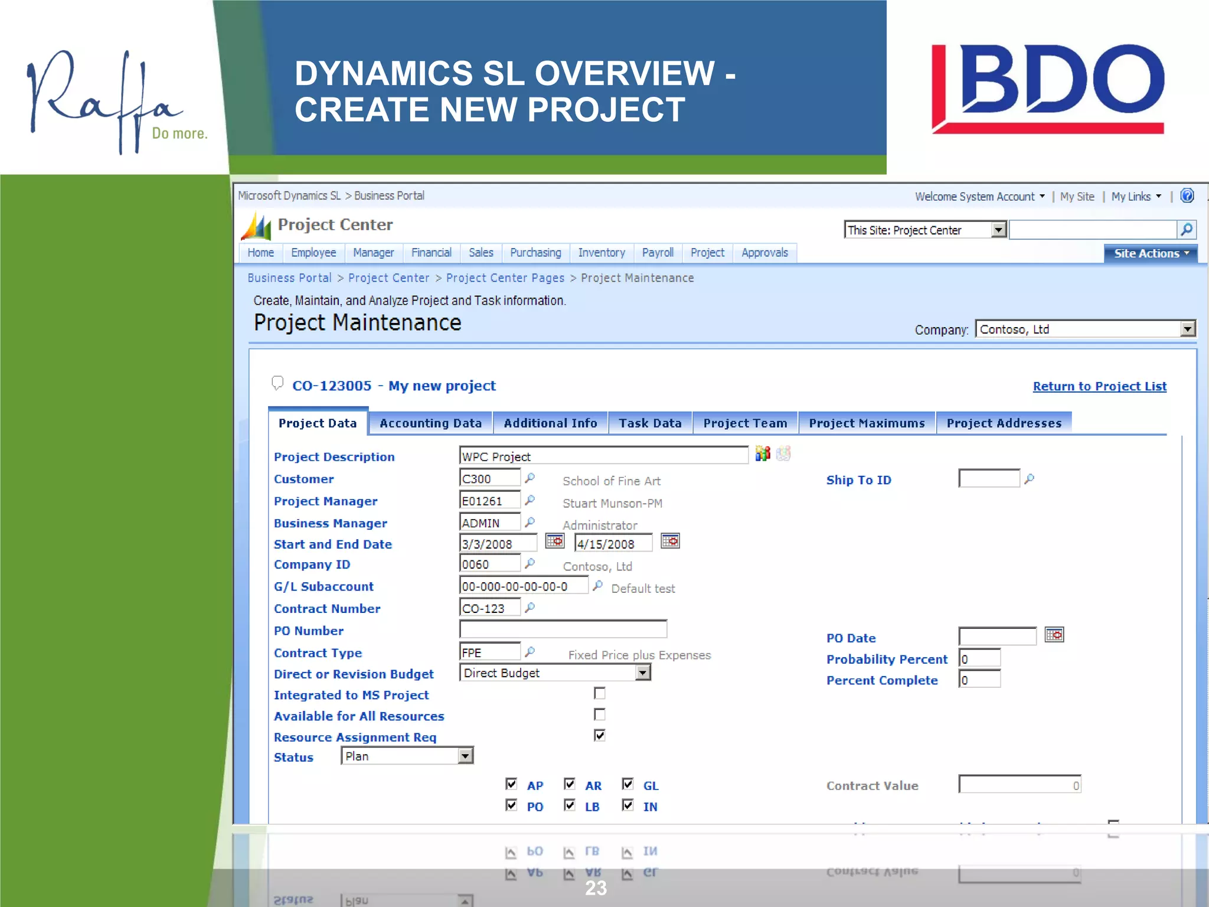Switch to the Project Maximums tab
Screen dimensions: 1209x907
[867, 423]
